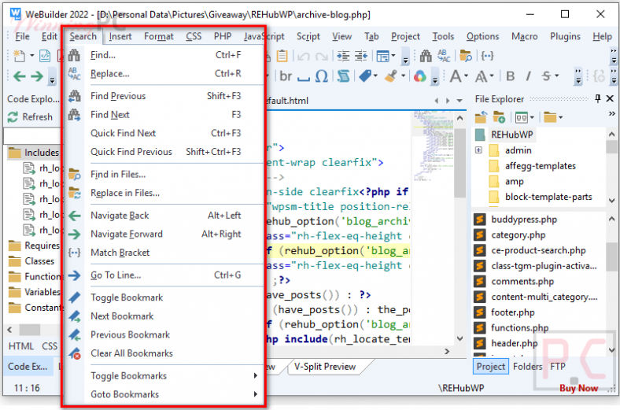Click Quick Find Next
Screen dimensions: 620x410
pos(164,133)
